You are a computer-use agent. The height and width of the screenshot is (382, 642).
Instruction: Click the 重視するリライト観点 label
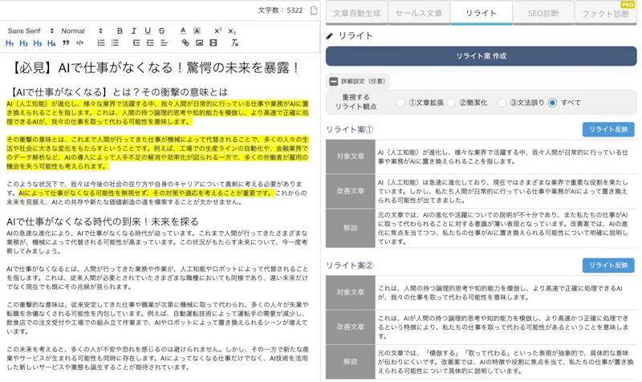pos(356,102)
